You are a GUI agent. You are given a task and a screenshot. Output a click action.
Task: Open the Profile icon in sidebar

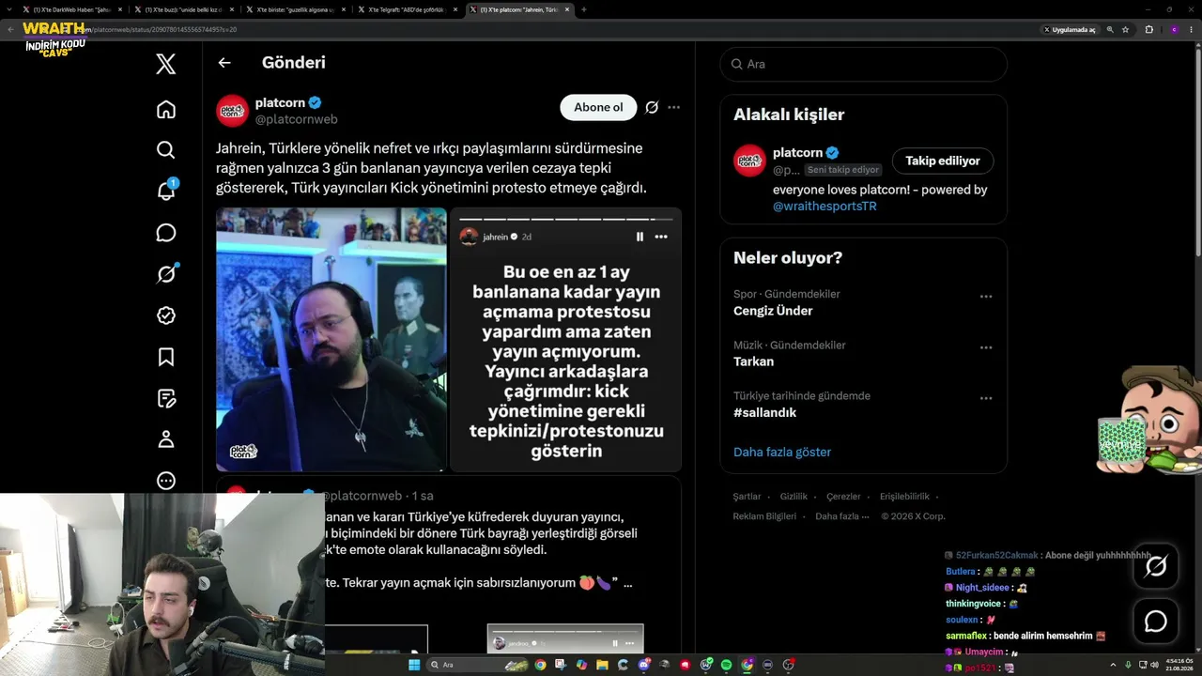166,439
